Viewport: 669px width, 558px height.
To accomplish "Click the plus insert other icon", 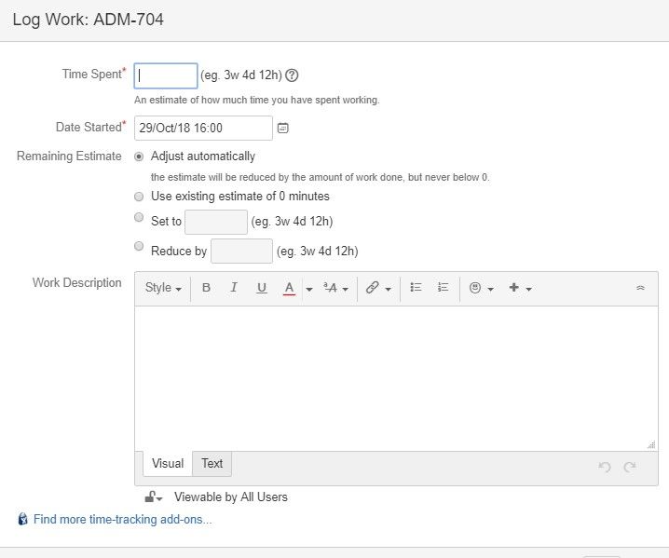I will click(513, 288).
